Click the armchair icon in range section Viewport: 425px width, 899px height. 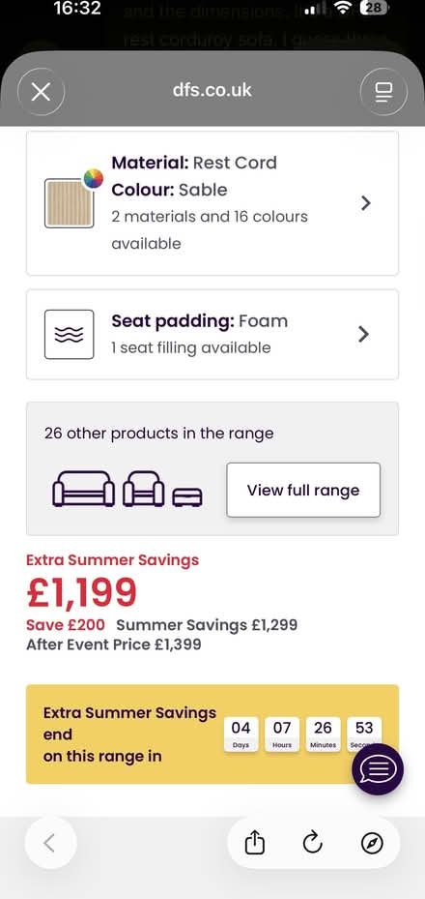click(144, 489)
